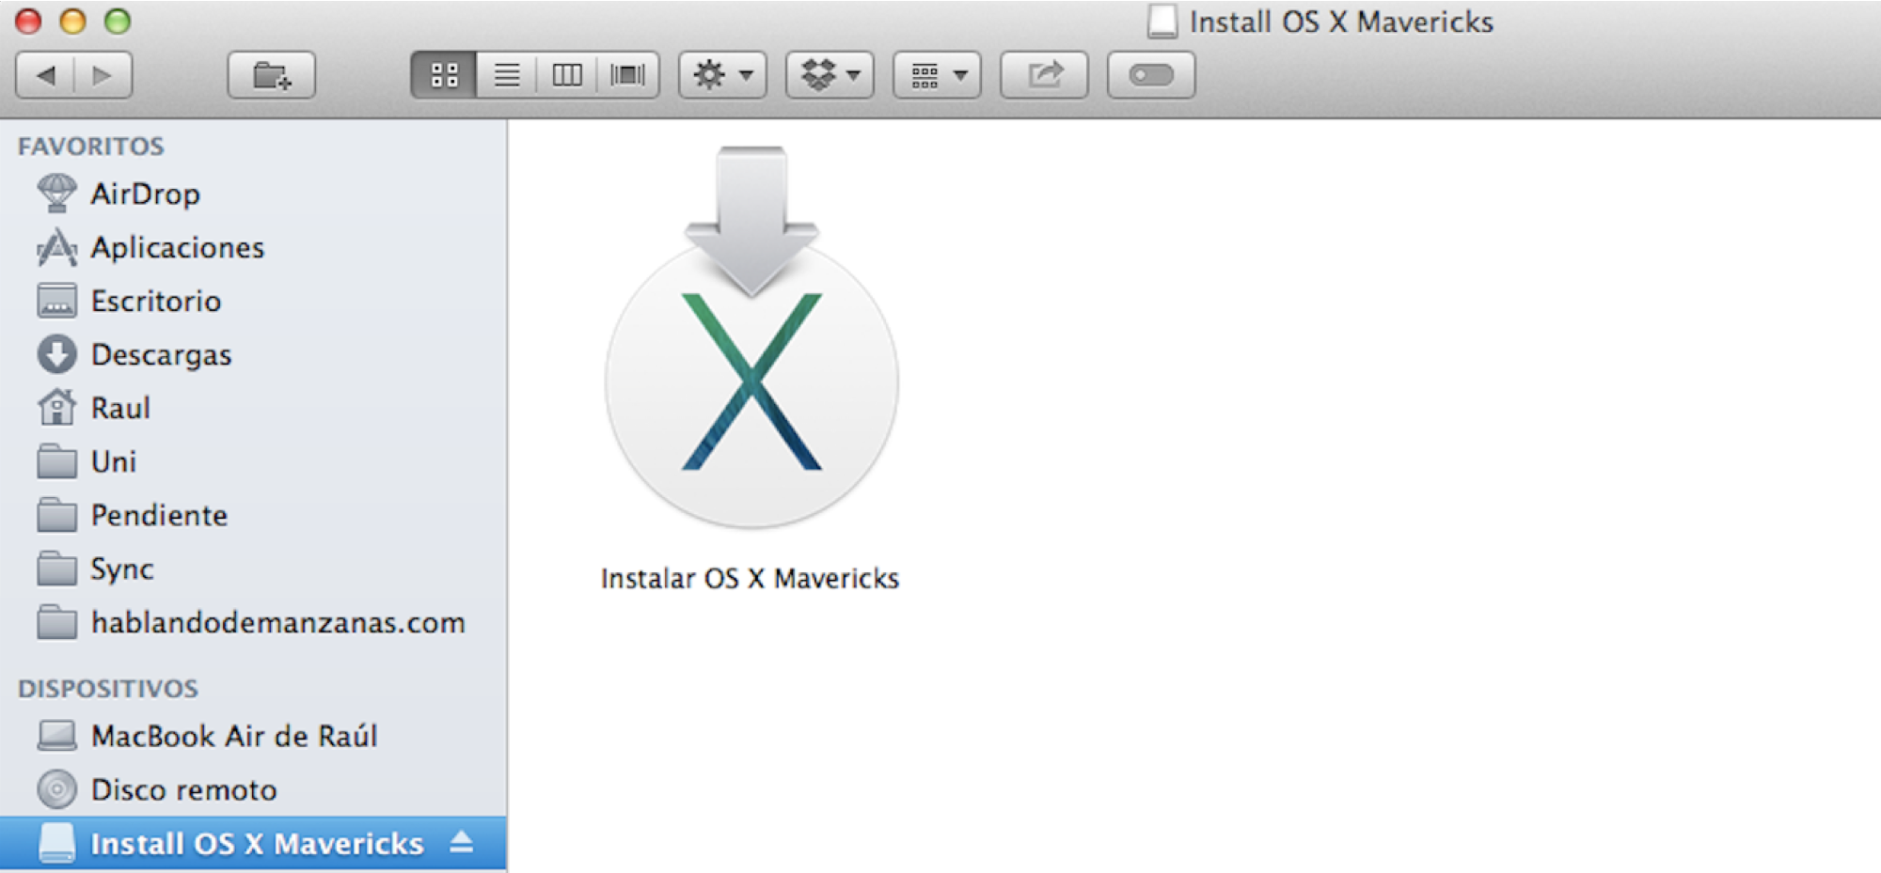Screen dimensions: 1881x873
Task: Open AirDrop in the sidebar
Action: pos(253,194)
